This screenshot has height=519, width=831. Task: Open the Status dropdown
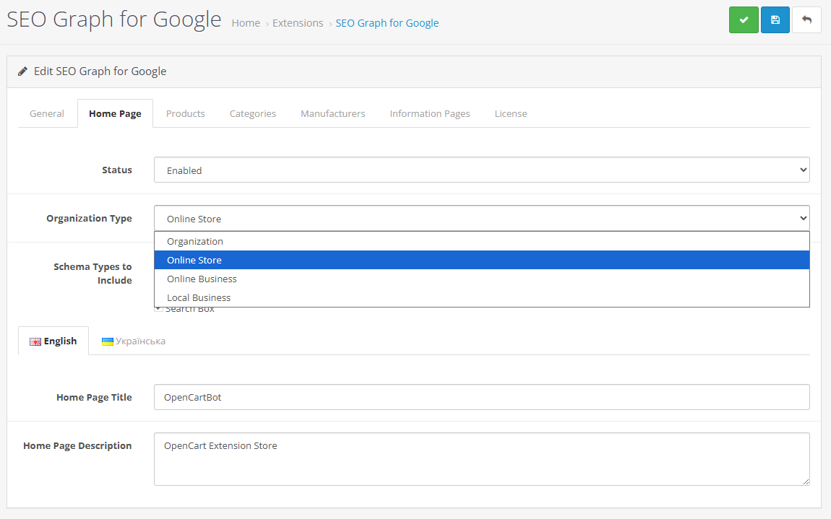(x=481, y=170)
